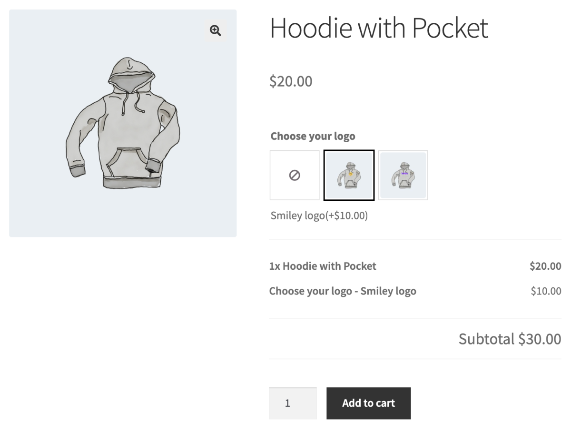571x432 pixels.
Task: Click the 1x Hoodie with Pocket line item
Action: pos(323,266)
